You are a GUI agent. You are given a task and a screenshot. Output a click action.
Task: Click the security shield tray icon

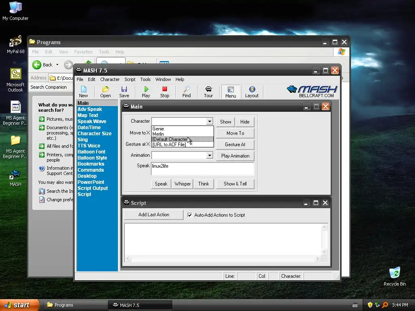coord(370,305)
